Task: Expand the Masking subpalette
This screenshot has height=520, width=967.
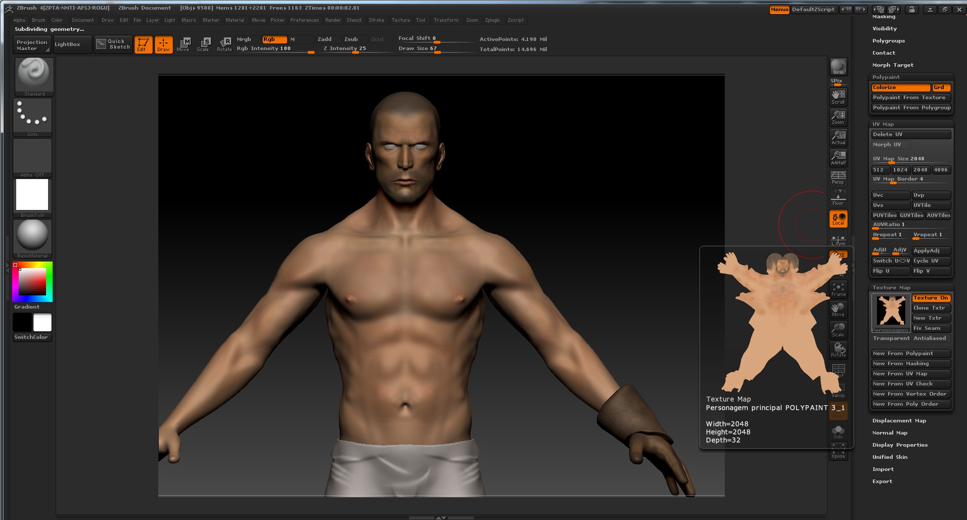Action: tap(884, 17)
